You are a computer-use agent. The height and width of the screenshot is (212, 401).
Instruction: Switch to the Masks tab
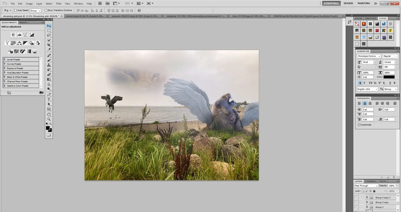23,22
